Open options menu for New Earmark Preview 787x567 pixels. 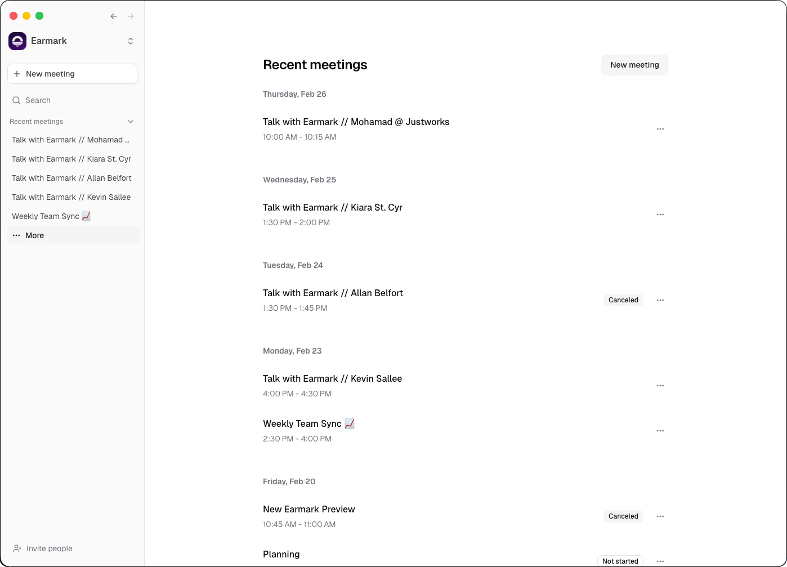(x=660, y=516)
